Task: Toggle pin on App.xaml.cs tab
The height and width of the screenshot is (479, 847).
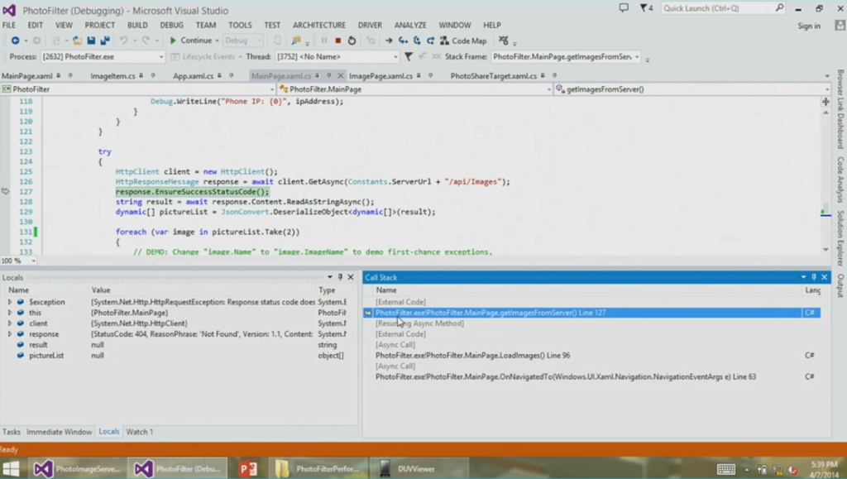Action: pos(232,75)
